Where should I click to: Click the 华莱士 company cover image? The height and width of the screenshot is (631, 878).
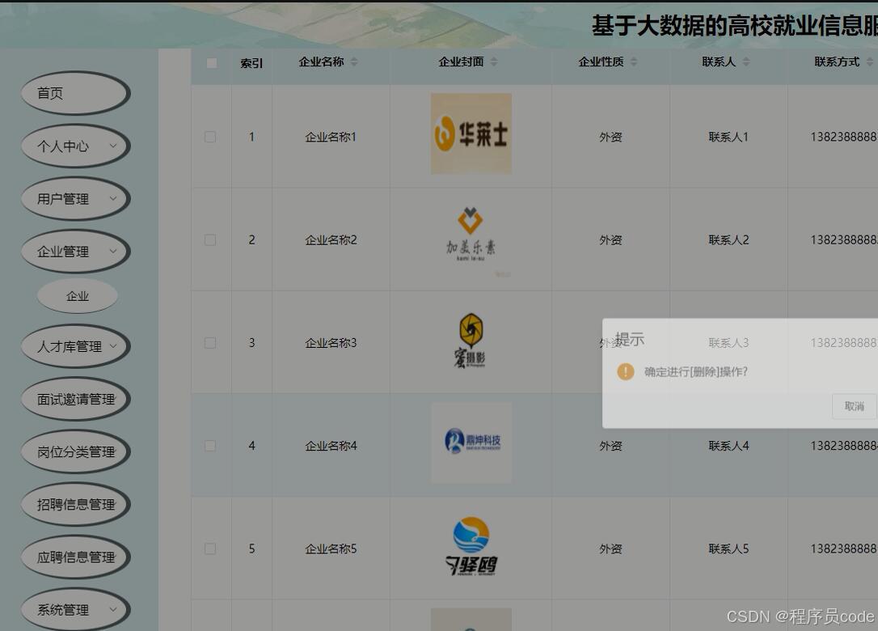[x=471, y=133]
